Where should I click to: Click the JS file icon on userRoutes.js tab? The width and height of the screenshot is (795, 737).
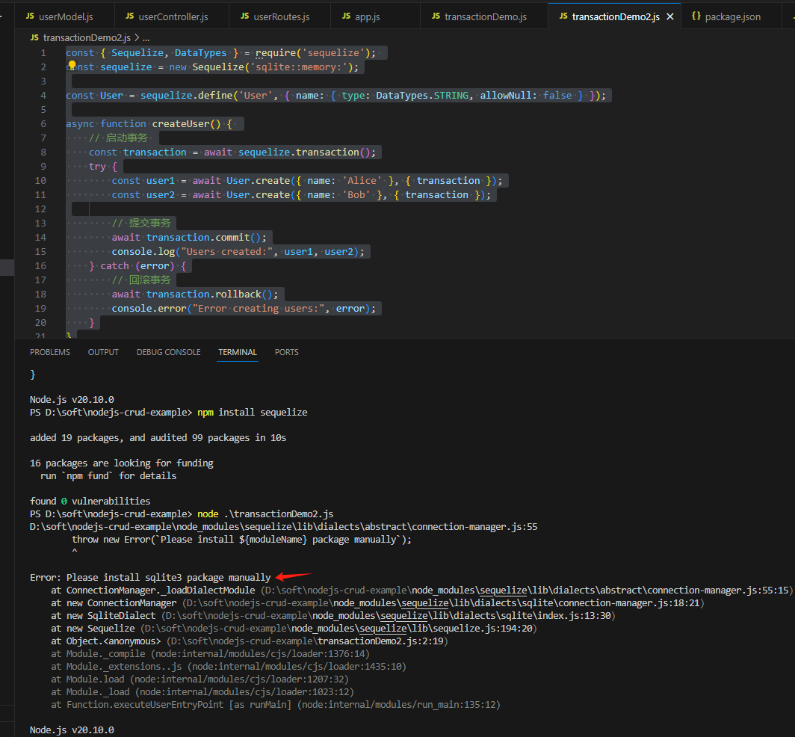pos(245,16)
